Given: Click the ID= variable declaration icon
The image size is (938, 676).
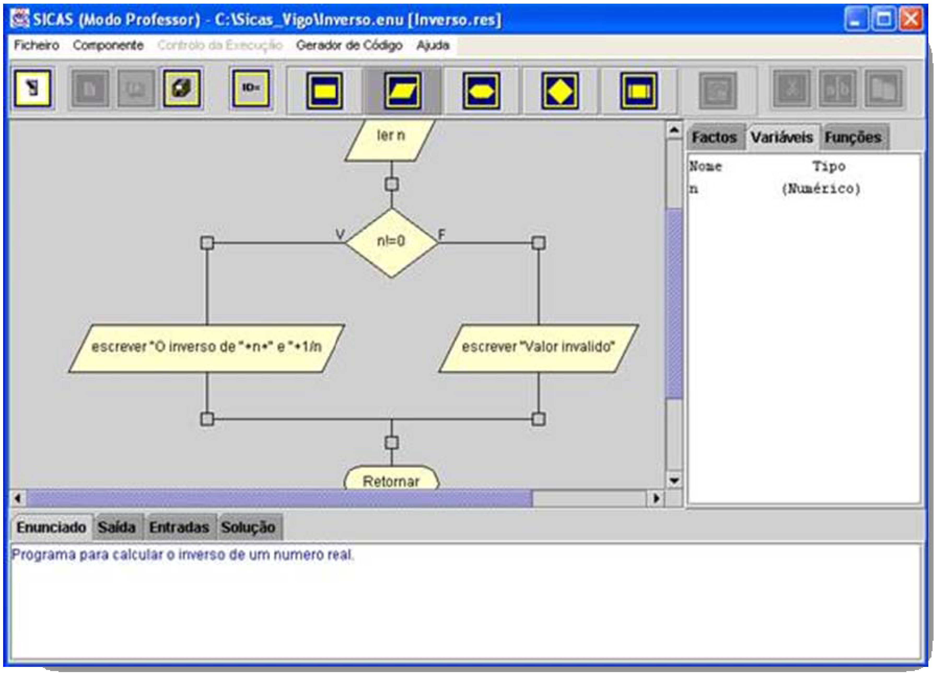Looking at the screenshot, I should [251, 88].
